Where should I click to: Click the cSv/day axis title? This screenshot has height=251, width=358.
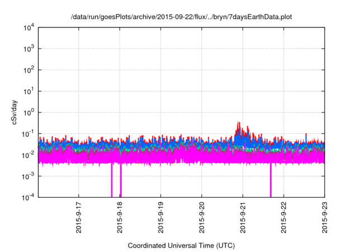point(14,112)
